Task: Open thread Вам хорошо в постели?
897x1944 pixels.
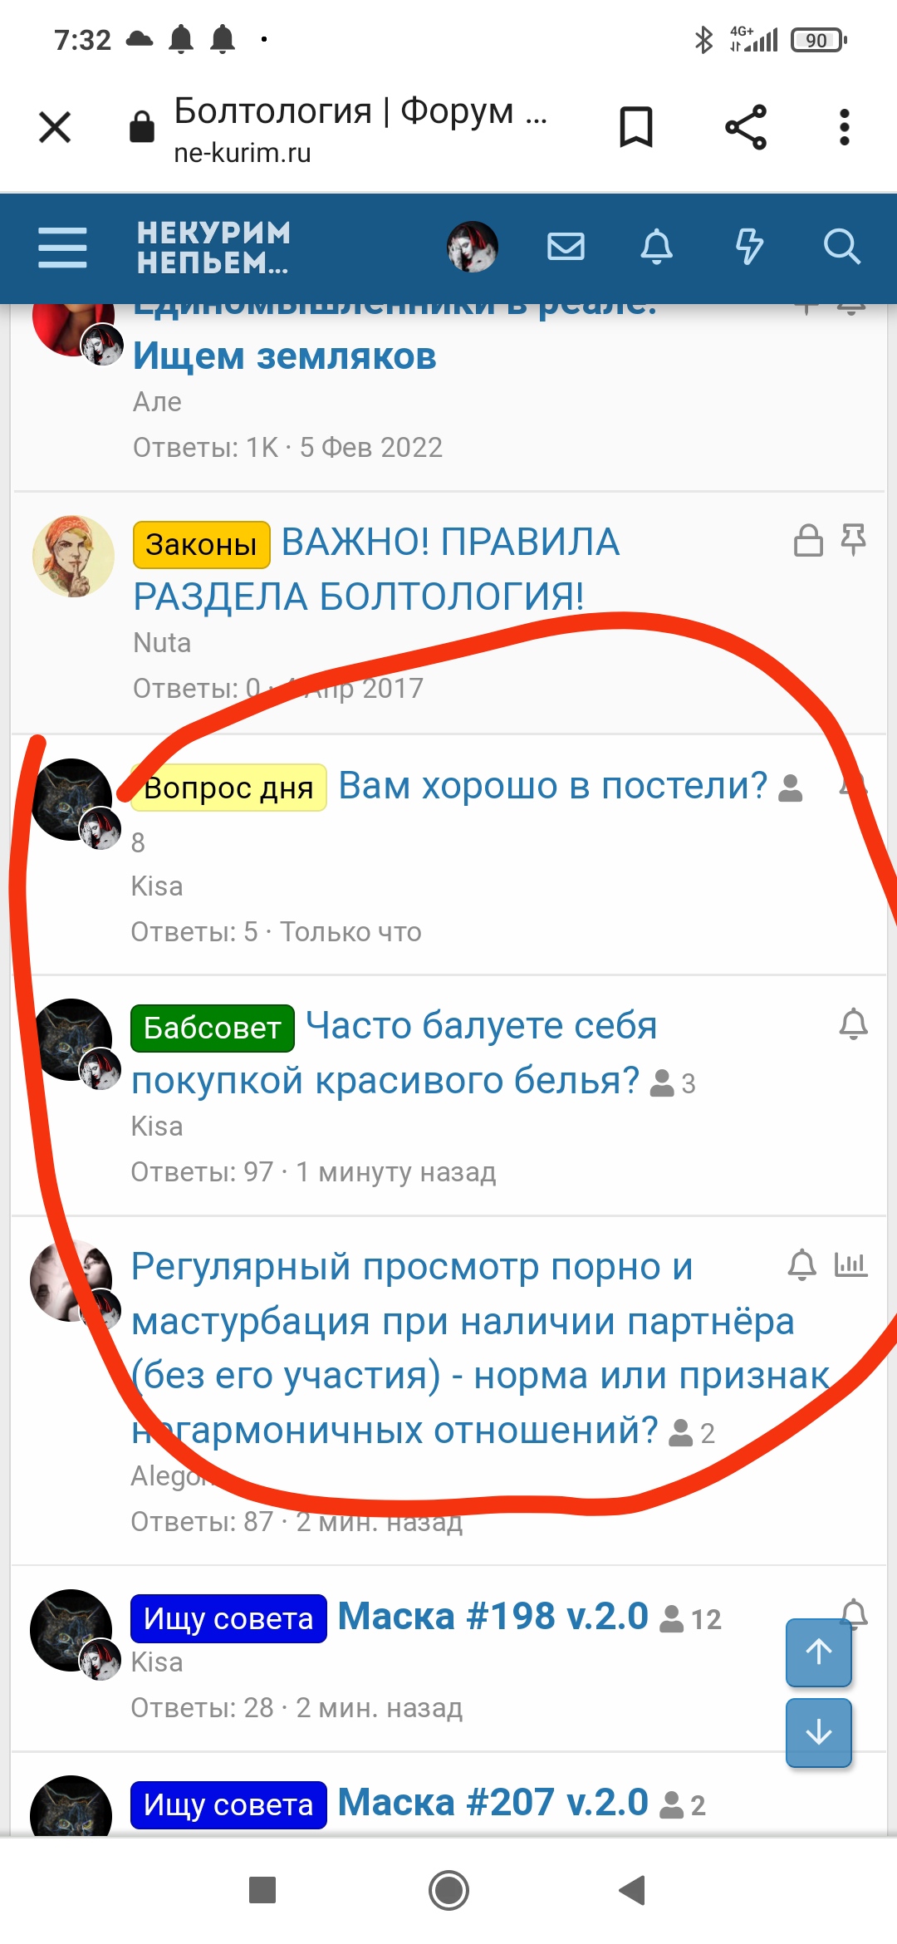Action: click(553, 785)
